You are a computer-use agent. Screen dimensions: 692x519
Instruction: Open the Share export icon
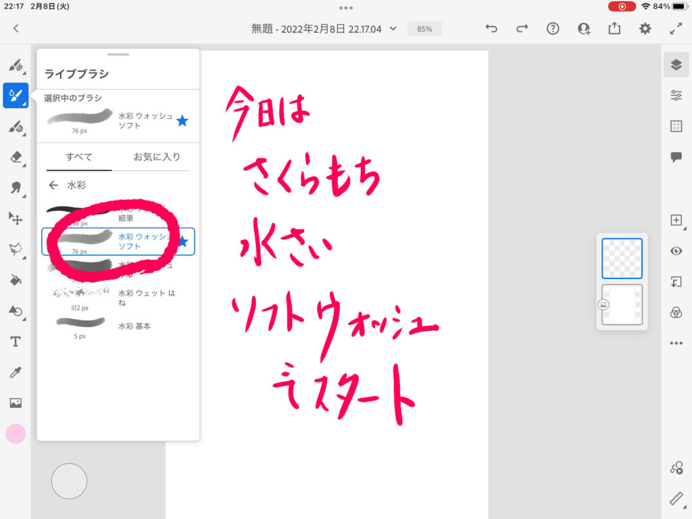point(614,28)
